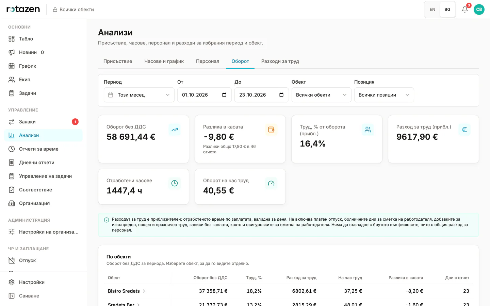
Task: Switch language to BG
Action: (447, 10)
